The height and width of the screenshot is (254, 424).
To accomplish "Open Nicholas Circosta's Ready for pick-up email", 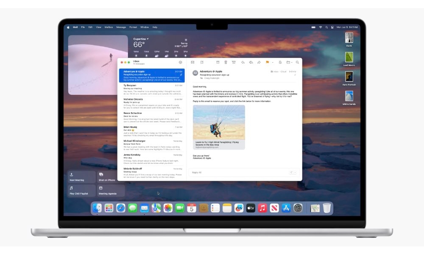I will (152, 103).
